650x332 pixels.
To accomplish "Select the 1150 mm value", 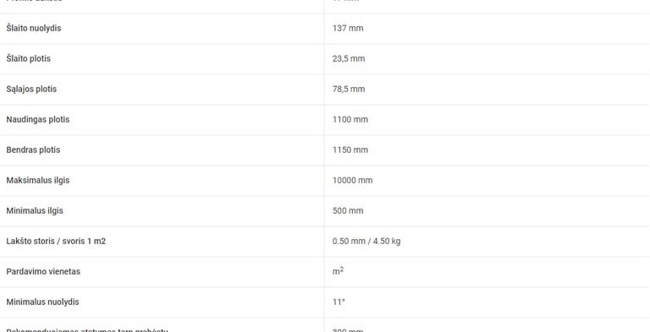I will (x=350, y=150).
